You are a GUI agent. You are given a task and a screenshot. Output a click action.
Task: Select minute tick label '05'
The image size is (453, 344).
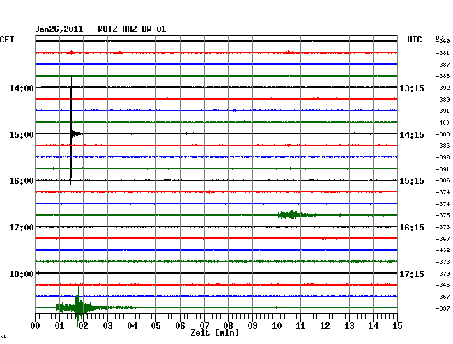(155, 325)
